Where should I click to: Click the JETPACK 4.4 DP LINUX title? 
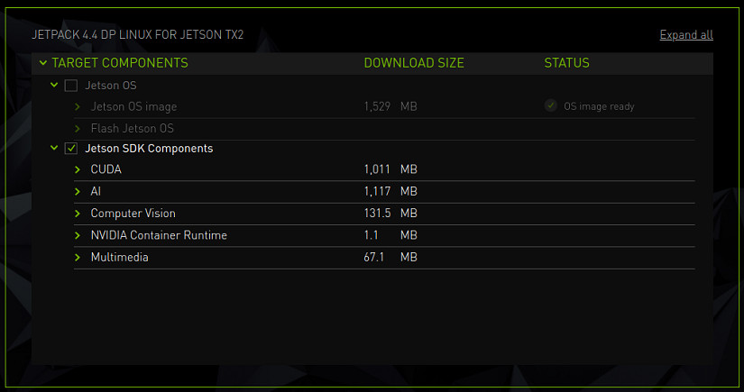(x=138, y=34)
